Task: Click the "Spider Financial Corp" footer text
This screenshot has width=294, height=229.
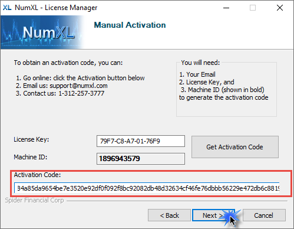Action: (35, 200)
